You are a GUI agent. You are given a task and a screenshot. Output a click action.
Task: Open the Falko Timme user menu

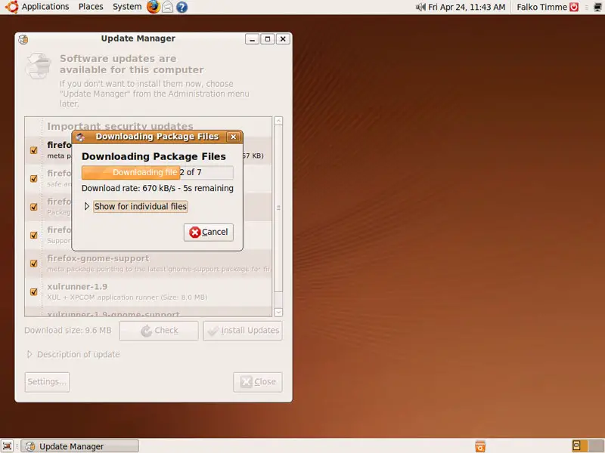[541, 7]
